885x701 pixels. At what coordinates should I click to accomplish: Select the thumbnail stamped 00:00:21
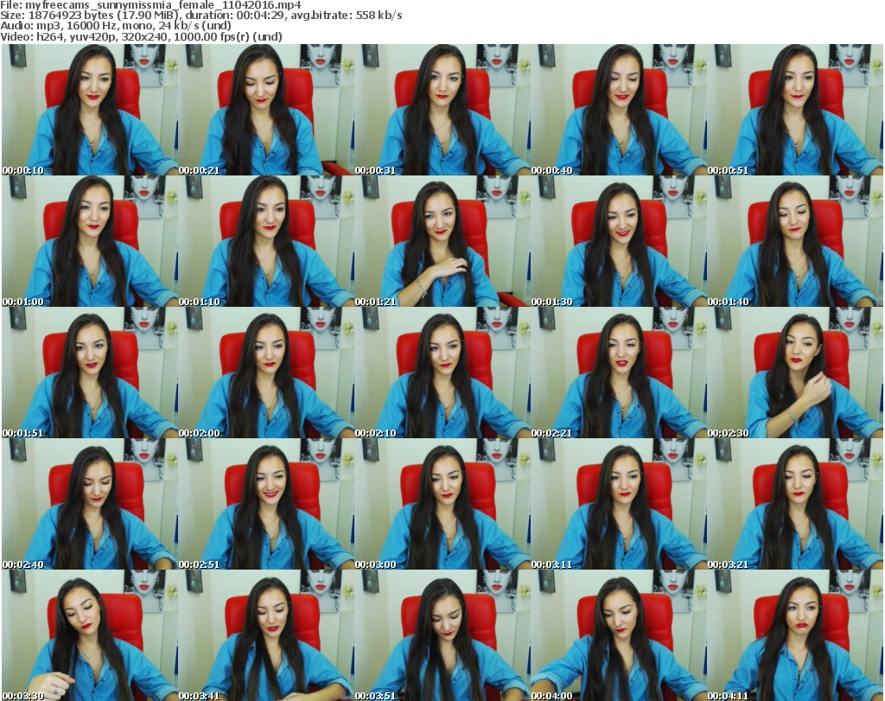coord(266,110)
